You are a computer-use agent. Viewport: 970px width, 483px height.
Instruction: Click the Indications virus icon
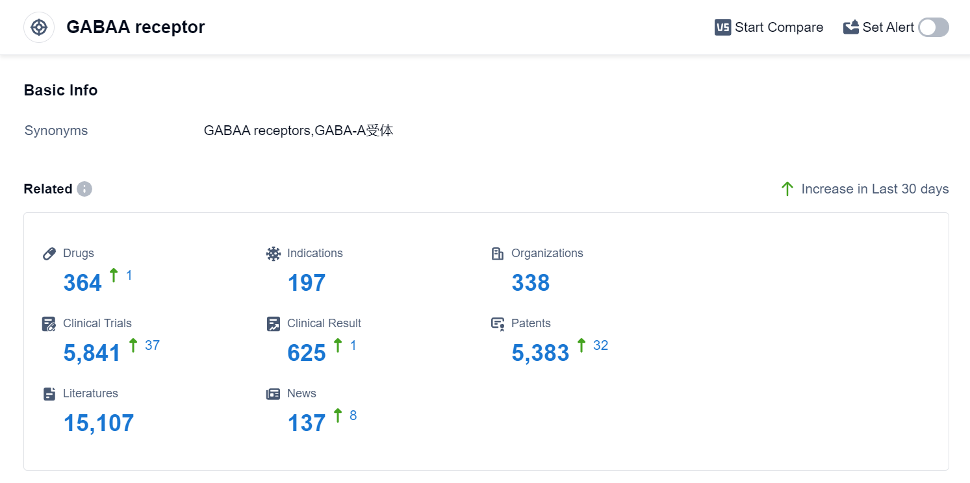click(x=274, y=254)
